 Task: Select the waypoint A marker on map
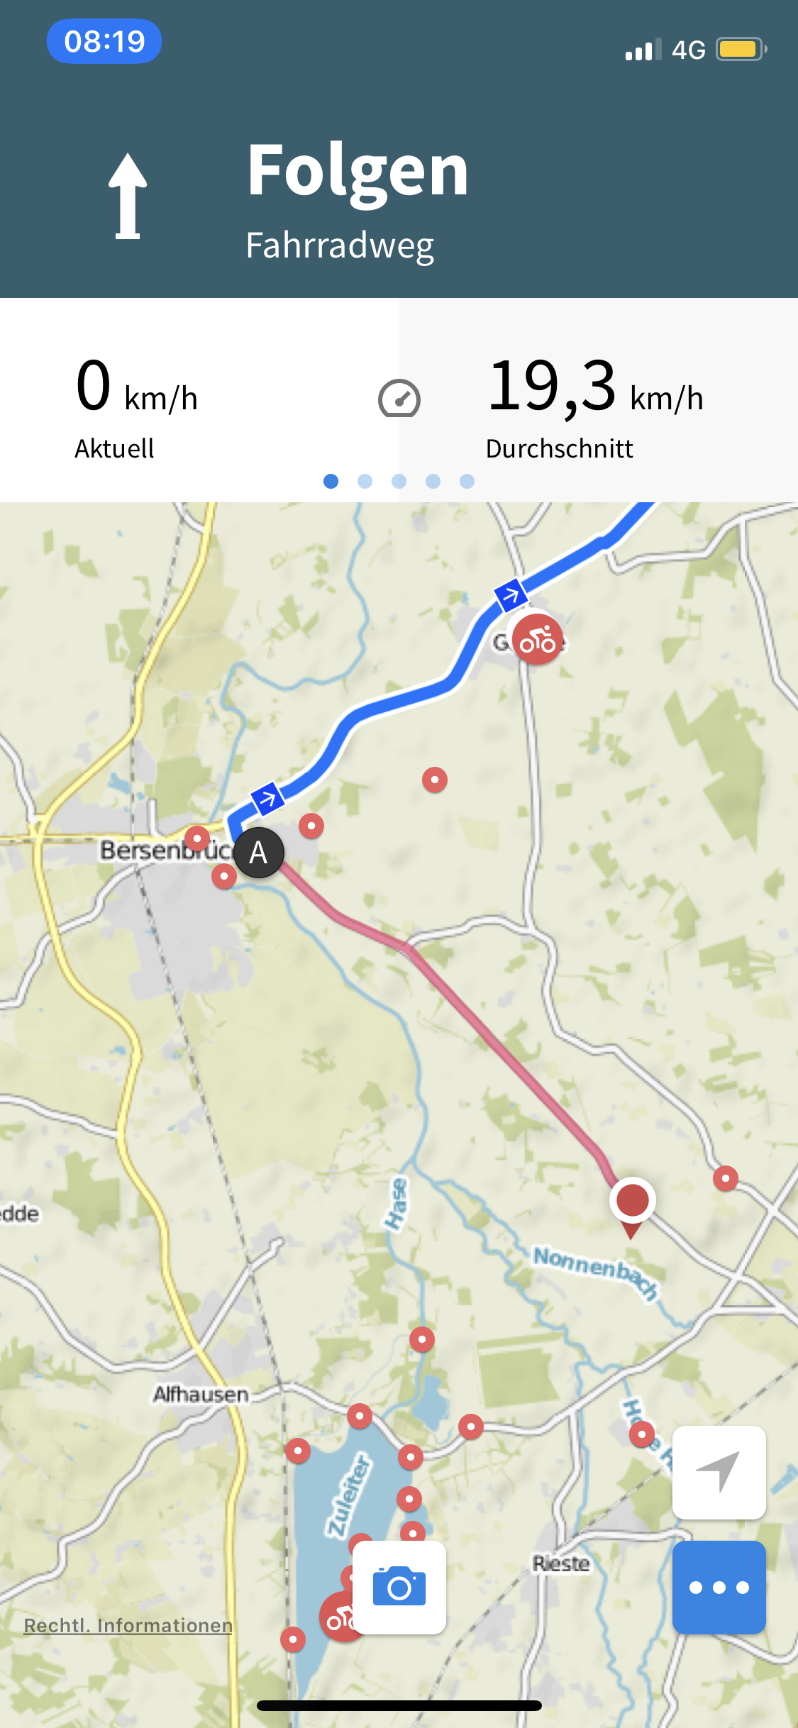[x=259, y=852]
